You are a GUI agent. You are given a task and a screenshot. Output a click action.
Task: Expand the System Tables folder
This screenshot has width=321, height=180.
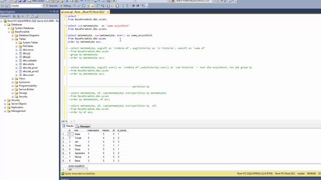pyautogui.click(x=17, y=42)
